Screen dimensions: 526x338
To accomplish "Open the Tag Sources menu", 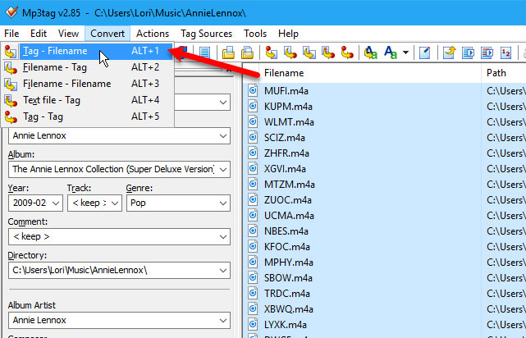I will tap(205, 34).
